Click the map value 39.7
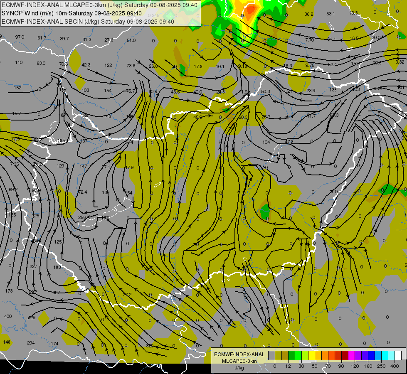 pyautogui.click(x=64, y=39)
